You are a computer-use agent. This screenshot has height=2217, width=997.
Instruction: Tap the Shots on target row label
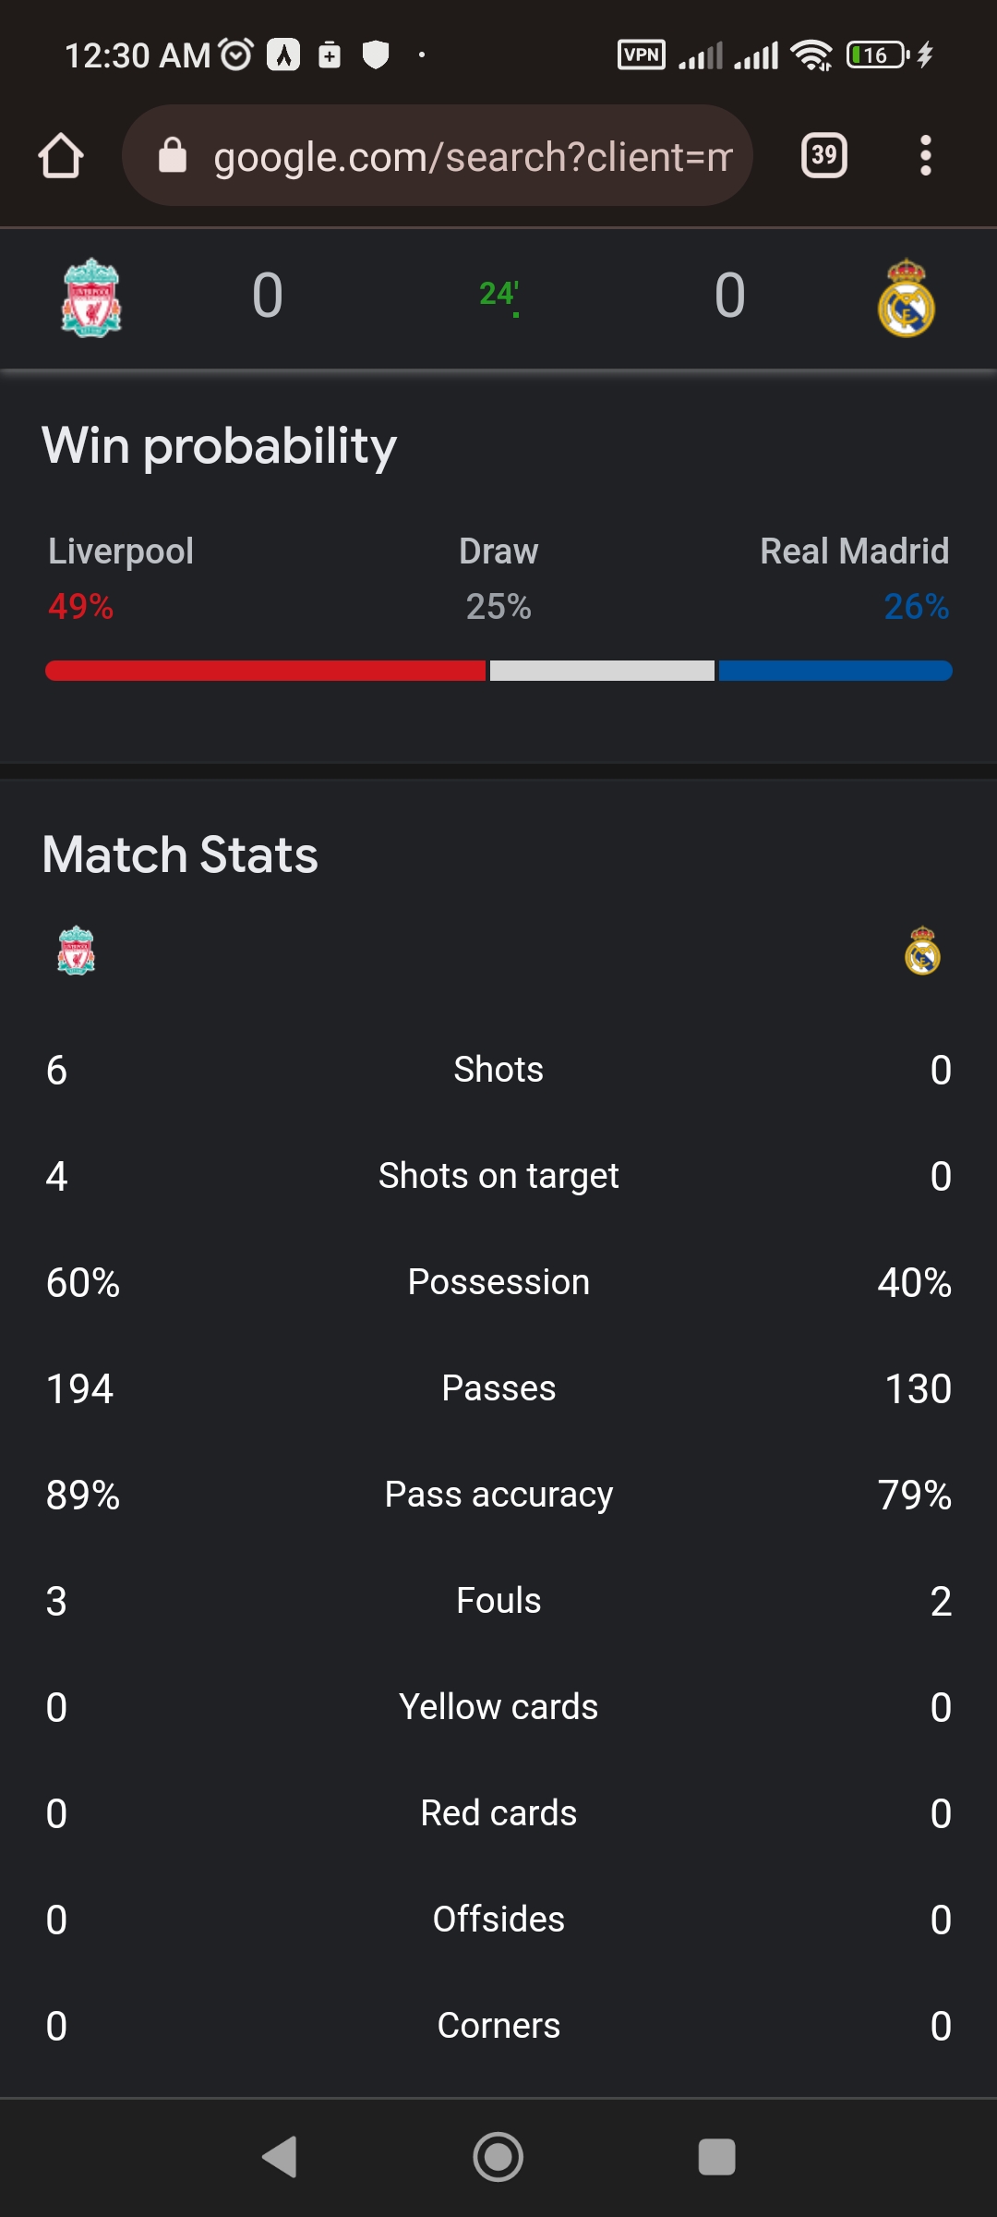point(498,1176)
